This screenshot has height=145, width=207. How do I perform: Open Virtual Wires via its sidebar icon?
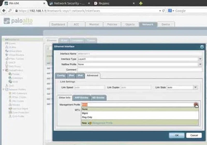[7, 51]
